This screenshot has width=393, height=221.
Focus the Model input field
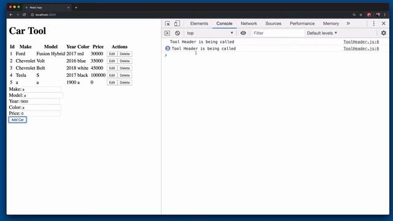click(x=43, y=95)
